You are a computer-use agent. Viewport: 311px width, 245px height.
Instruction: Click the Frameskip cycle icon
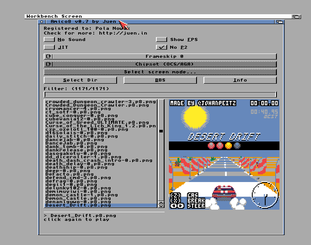click(48, 57)
